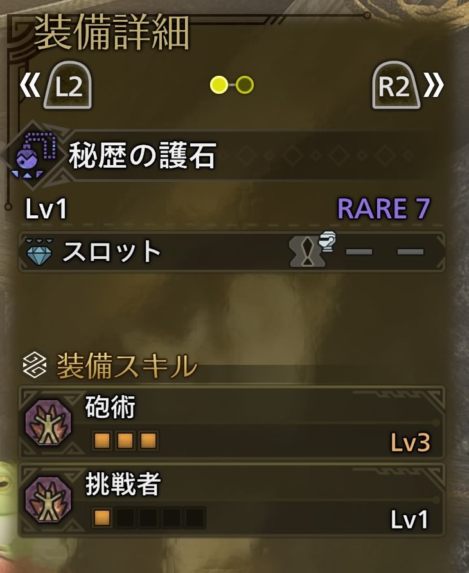Click the 砲術 three-square level gauge
This screenshot has width=469, height=573.
click(x=125, y=441)
